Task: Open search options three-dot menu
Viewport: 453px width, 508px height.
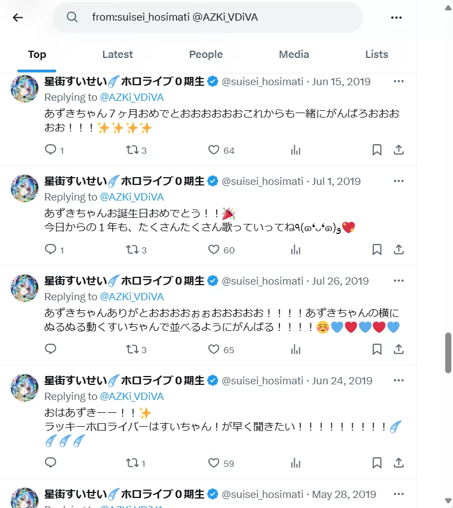Action: [396, 17]
